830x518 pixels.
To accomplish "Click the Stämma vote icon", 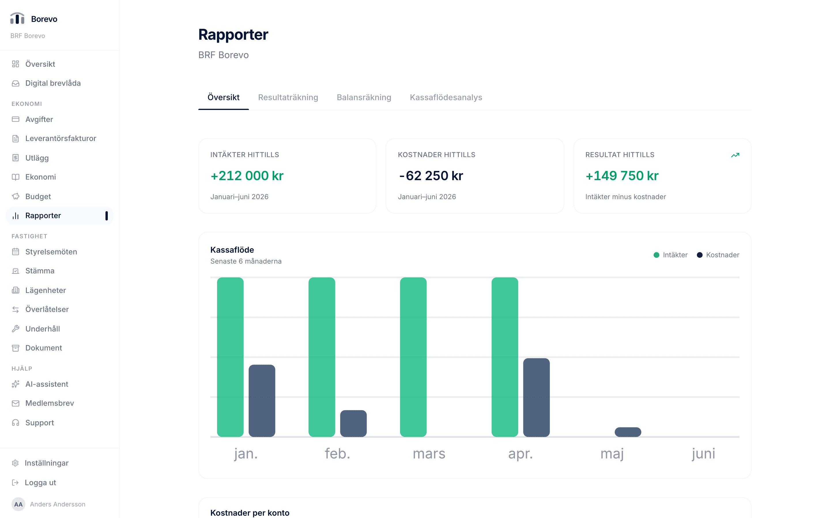I will tap(16, 271).
